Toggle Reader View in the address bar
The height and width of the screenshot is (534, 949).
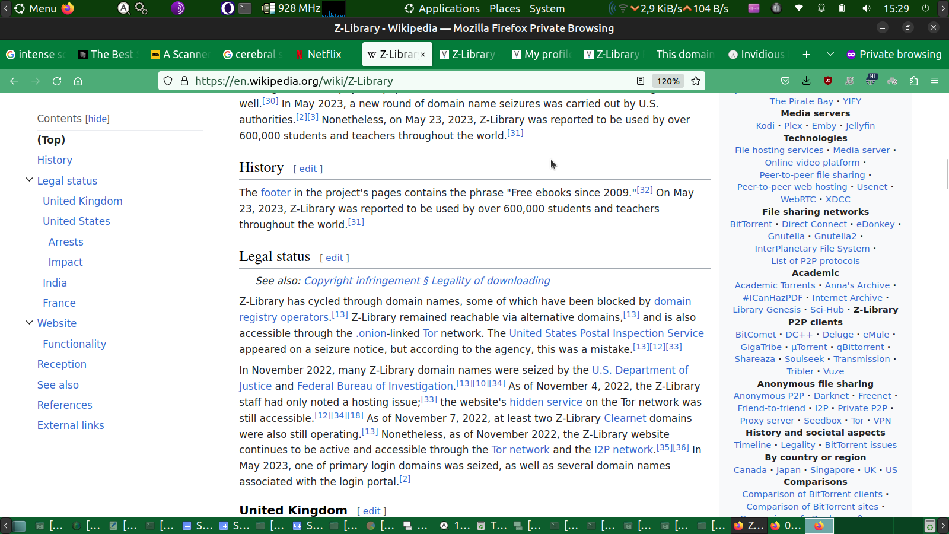[641, 81]
